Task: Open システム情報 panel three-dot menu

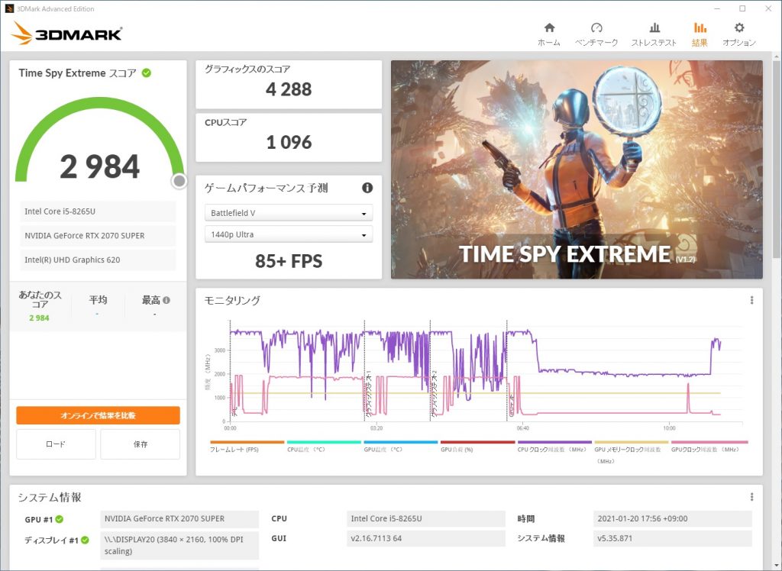Action: tap(751, 497)
